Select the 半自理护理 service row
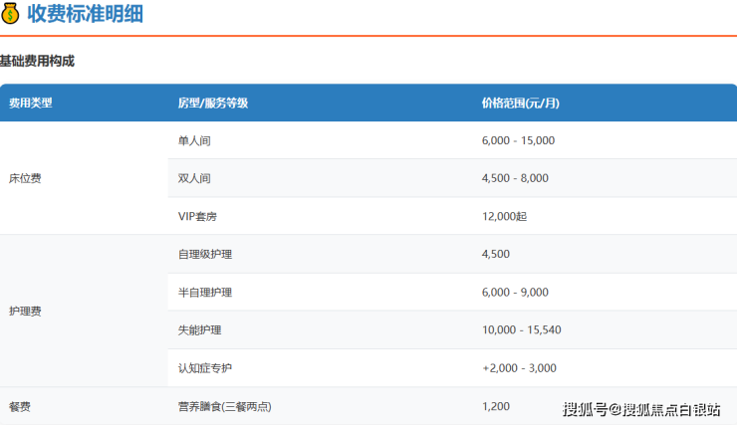Image resolution: width=737 pixels, height=425 pixels. (x=204, y=293)
